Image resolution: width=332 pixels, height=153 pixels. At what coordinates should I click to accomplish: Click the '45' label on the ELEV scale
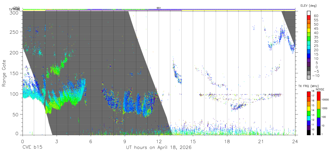click(x=316, y=28)
